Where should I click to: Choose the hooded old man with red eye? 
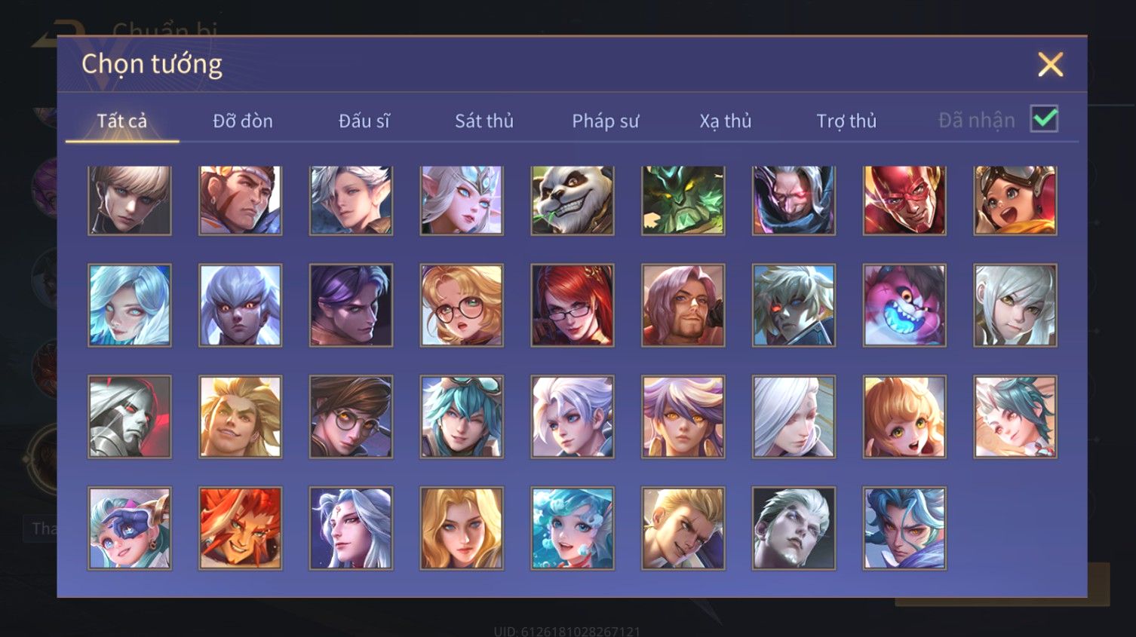794,201
